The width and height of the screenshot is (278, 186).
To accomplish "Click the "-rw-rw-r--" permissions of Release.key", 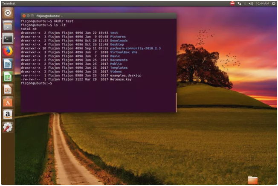I will click(31, 79).
